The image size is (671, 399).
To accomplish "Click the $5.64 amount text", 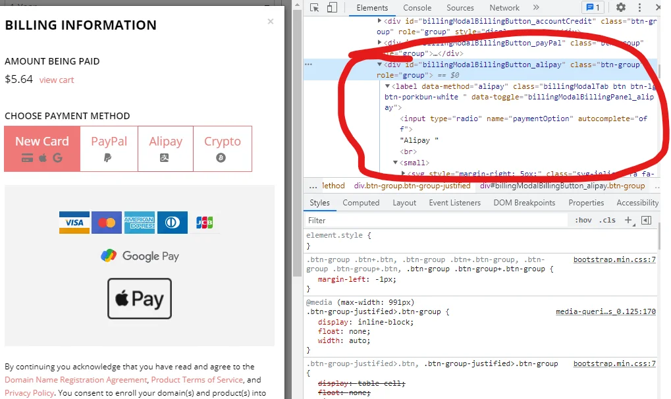I will click(x=19, y=79).
